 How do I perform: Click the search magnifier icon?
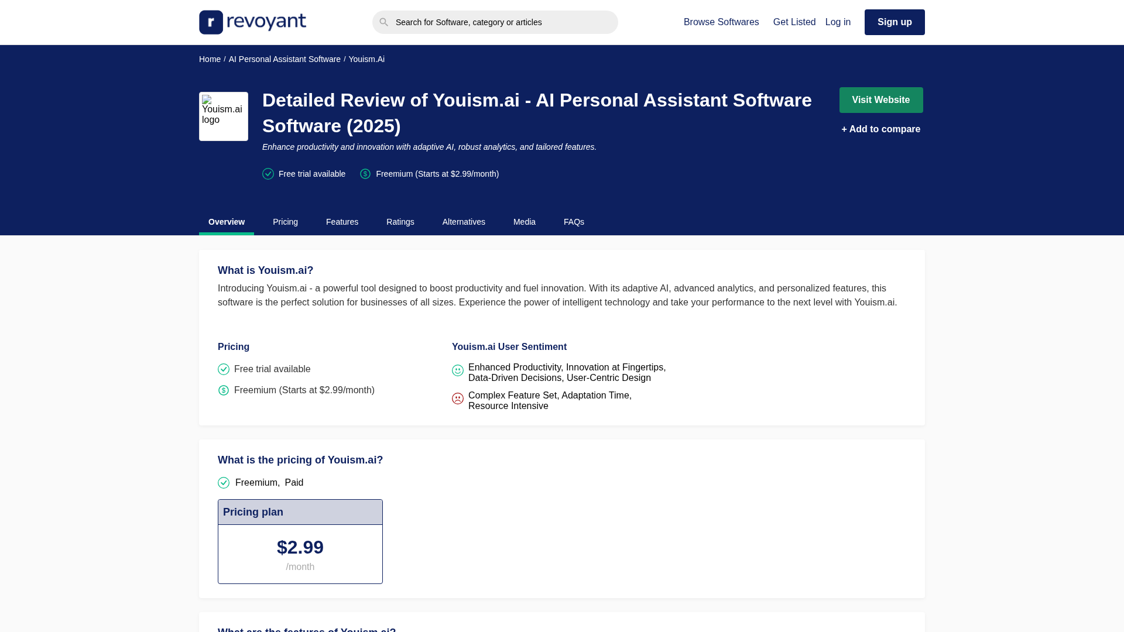[x=383, y=22]
